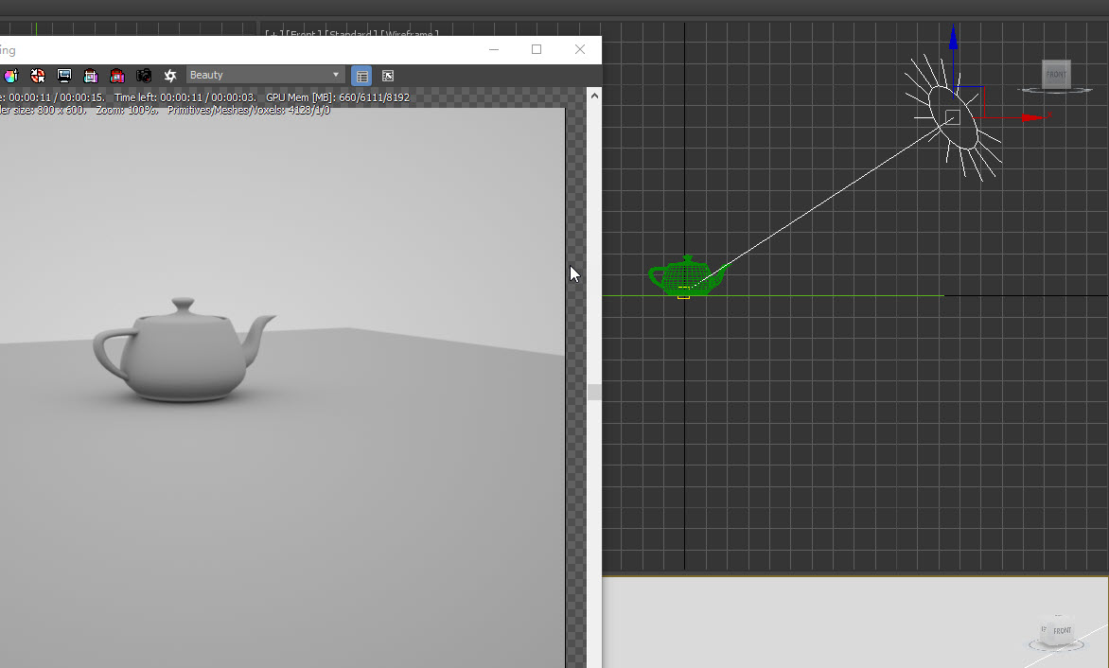
Task: Select the render region crop icon
Action: [91, 76]
